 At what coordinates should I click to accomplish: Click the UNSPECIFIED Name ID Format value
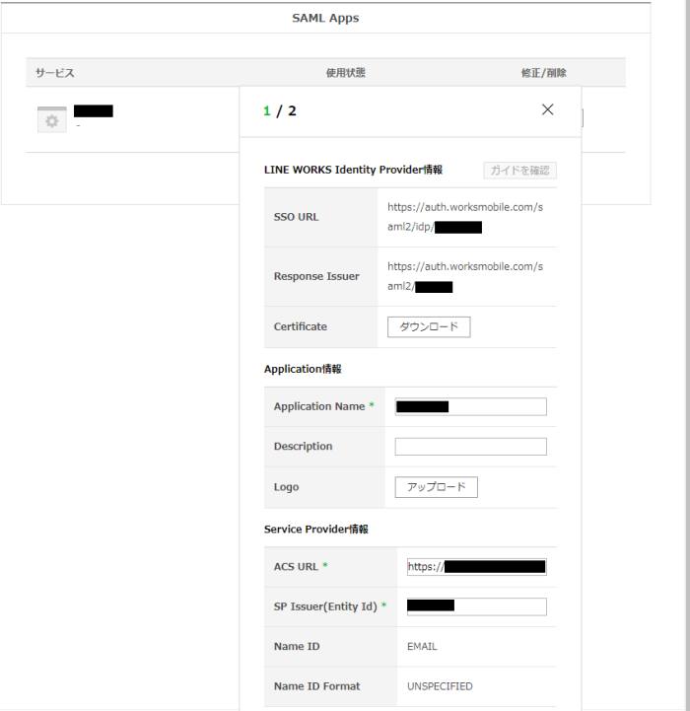440,686
